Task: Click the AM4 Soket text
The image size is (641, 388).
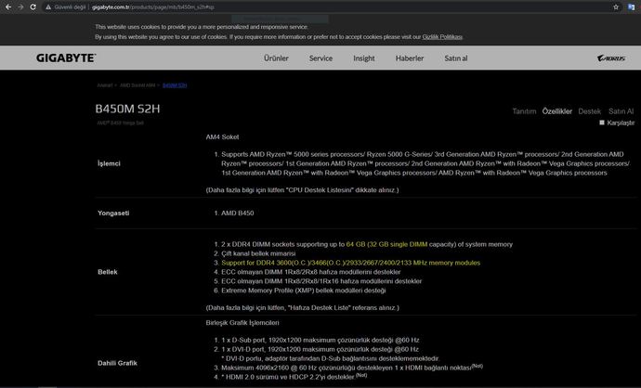Action: click(222, 136)
